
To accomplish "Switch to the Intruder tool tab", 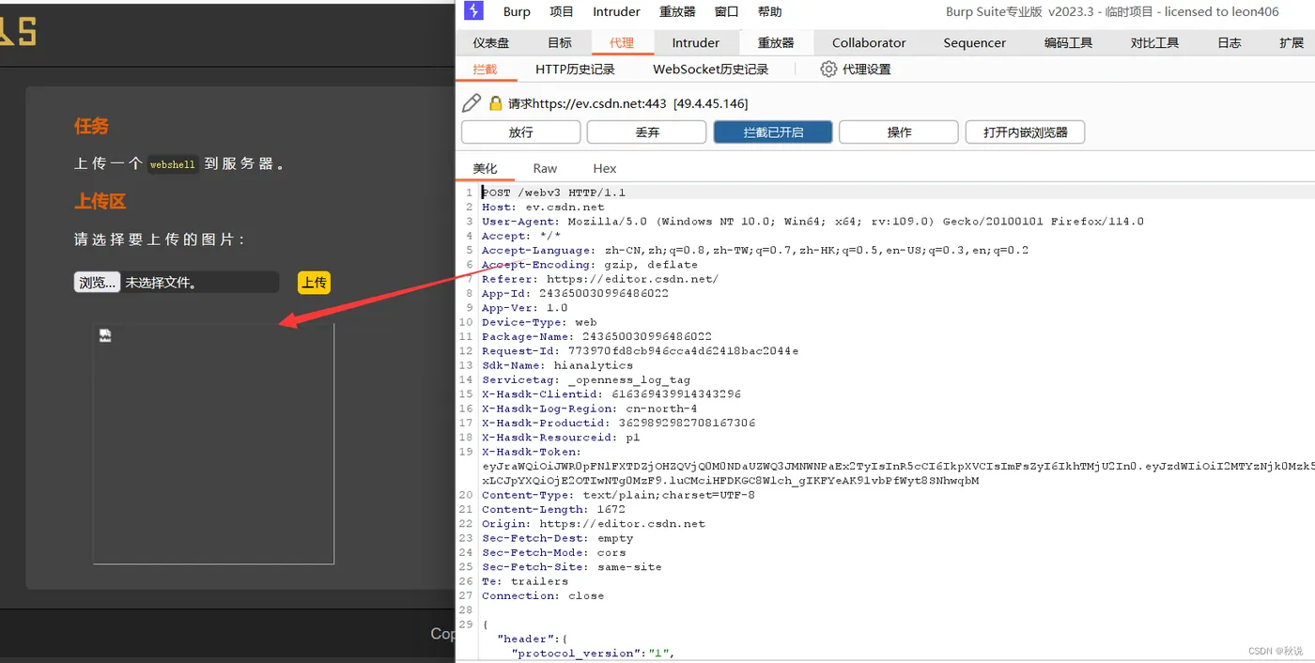I will [x=696, y=43].
